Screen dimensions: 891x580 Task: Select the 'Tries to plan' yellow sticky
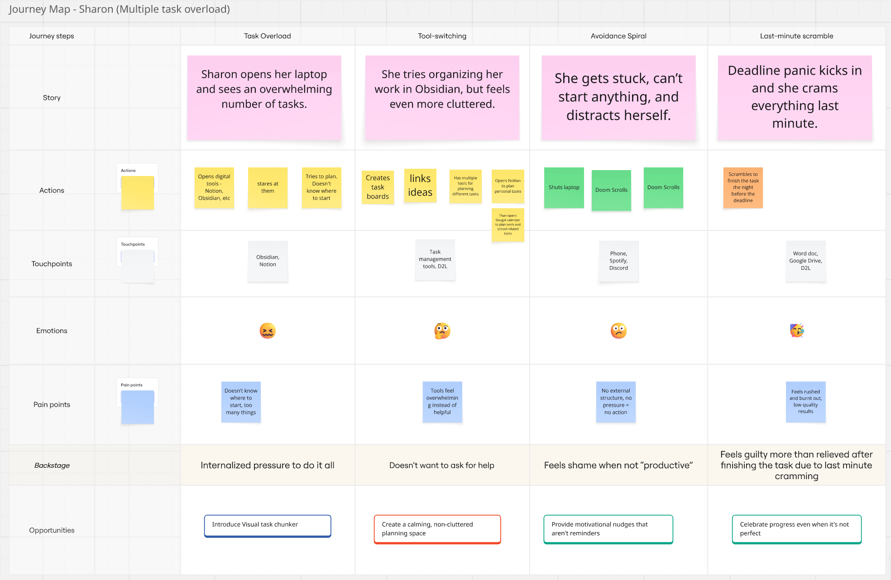321,187
